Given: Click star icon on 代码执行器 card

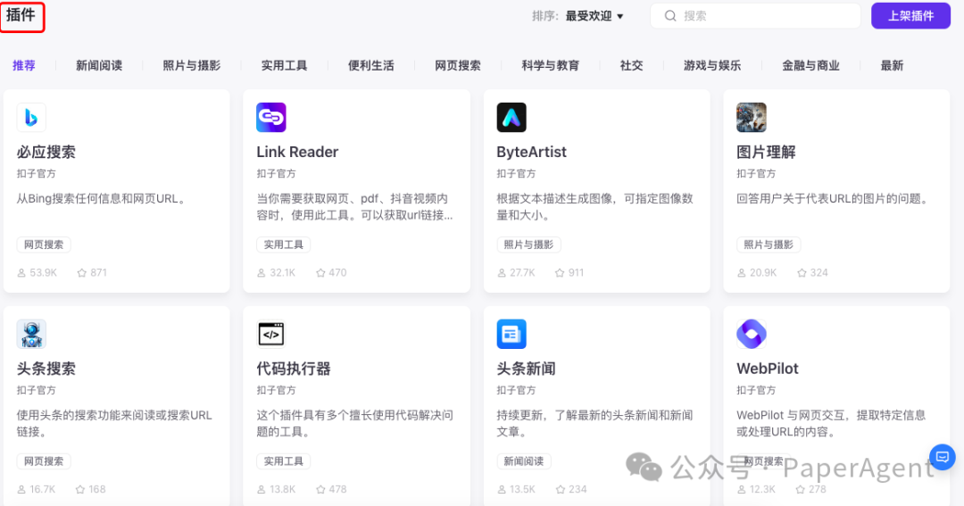Looking at the screenshot, I should coord(320,489).
